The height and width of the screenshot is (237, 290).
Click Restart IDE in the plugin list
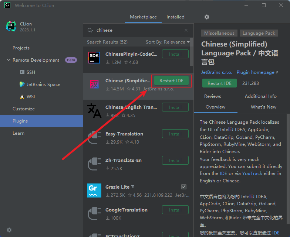[x=171, y=81]
